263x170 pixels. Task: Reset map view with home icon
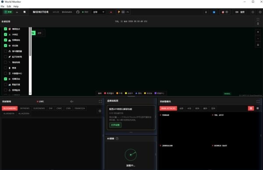click(x=258, y=45)
